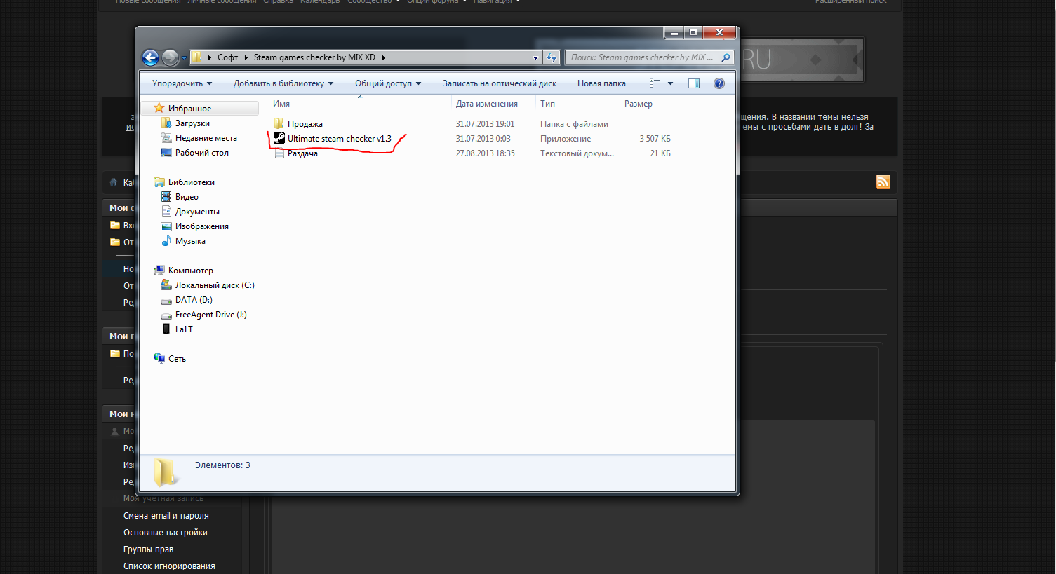
Task: Select the Раздача text document
Action: coord(302,153)
